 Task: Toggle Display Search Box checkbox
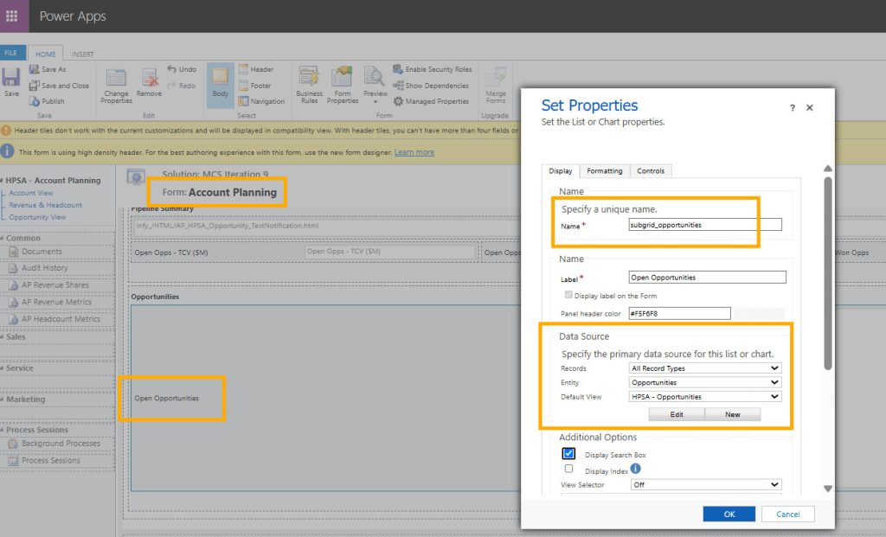(x=568, y=453)
